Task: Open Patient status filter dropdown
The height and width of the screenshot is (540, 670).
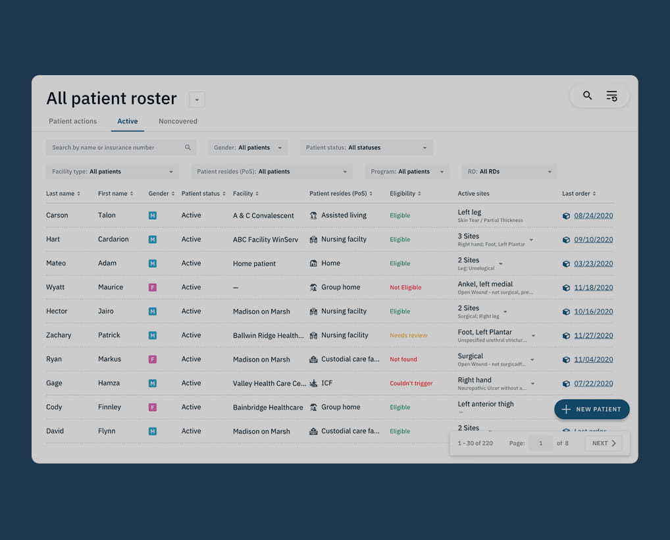Action: click(x=366, y=148)
